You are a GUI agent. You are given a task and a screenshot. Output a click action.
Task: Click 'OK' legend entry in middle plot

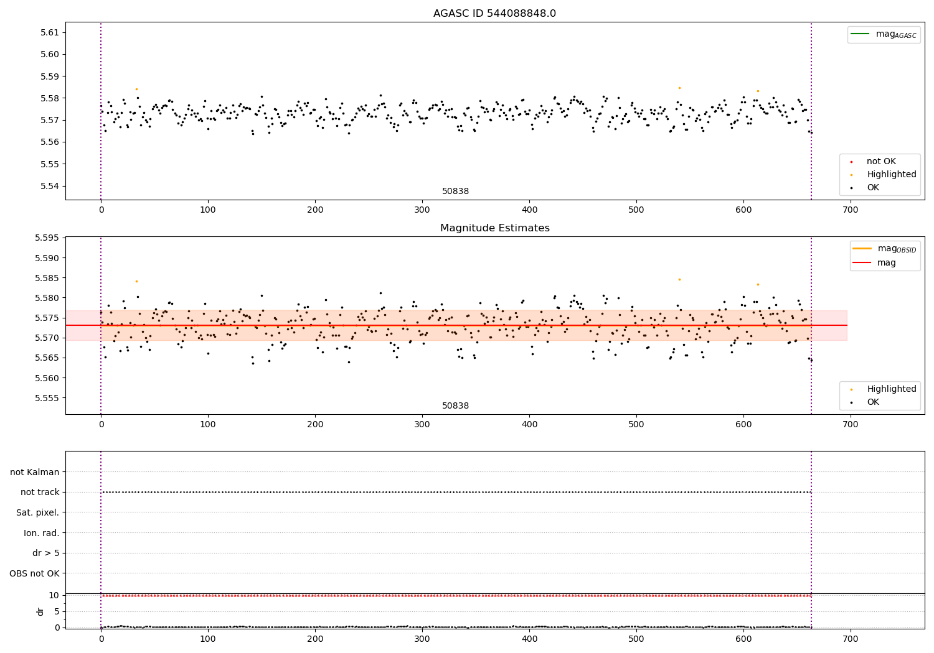coord(873,402)
